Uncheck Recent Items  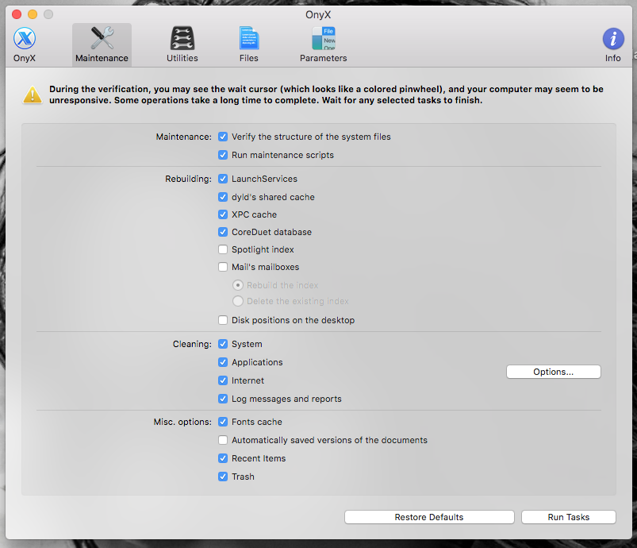pos(223,458)
